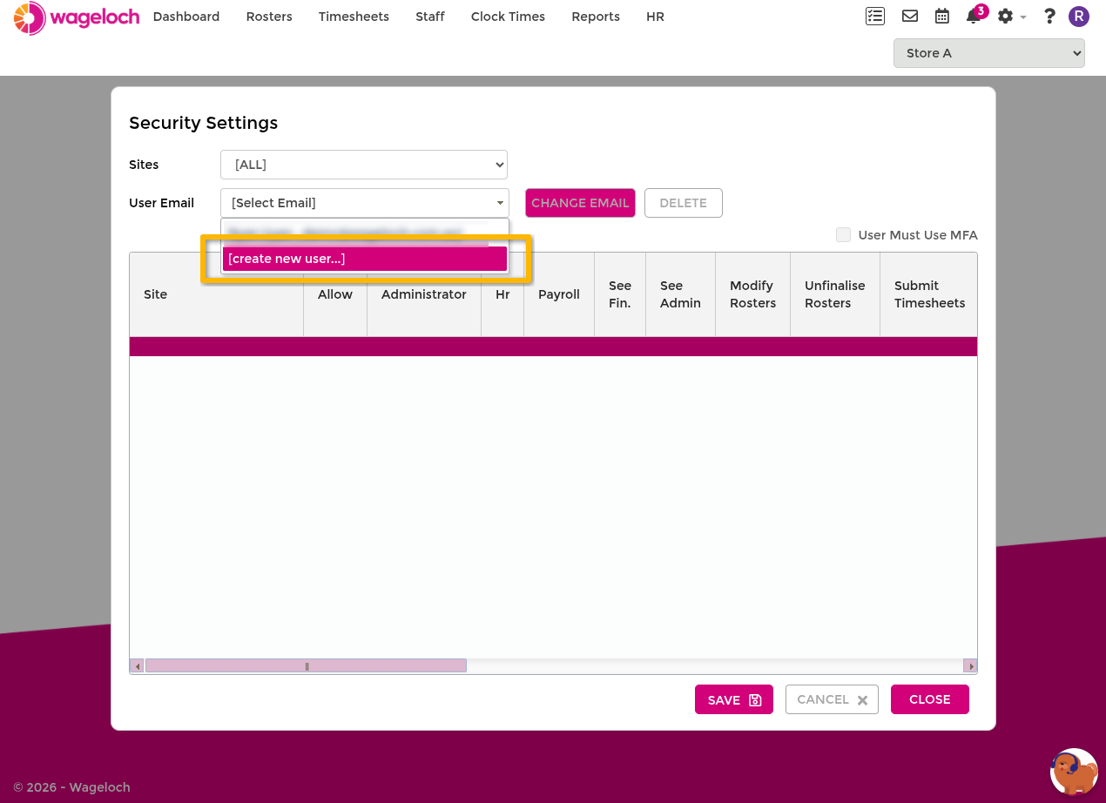Click the Submit Timesheets column header
1106x803 pixels.
(x=929, y=294)
